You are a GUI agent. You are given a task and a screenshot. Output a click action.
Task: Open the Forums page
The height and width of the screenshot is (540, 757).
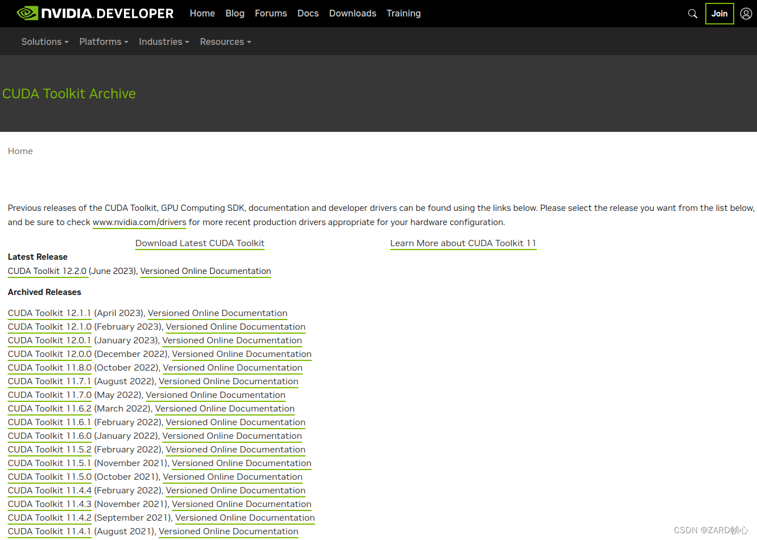pos(271,13)
